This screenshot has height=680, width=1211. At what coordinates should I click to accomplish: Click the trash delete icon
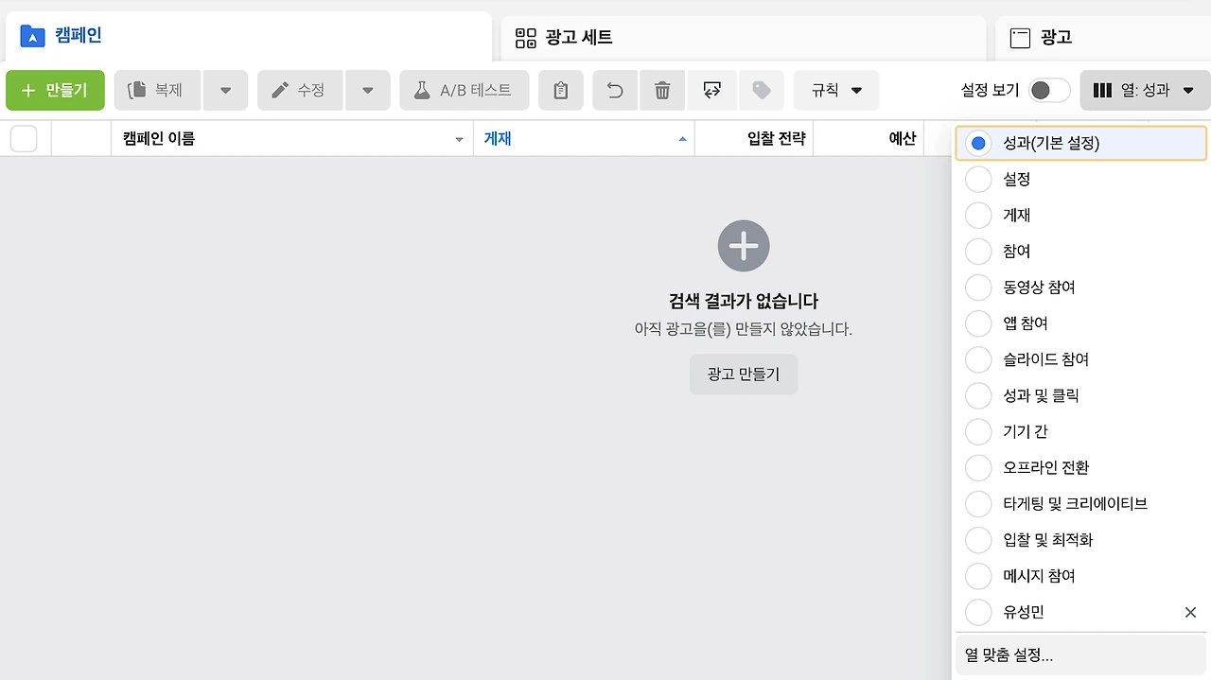coord(662,91)
